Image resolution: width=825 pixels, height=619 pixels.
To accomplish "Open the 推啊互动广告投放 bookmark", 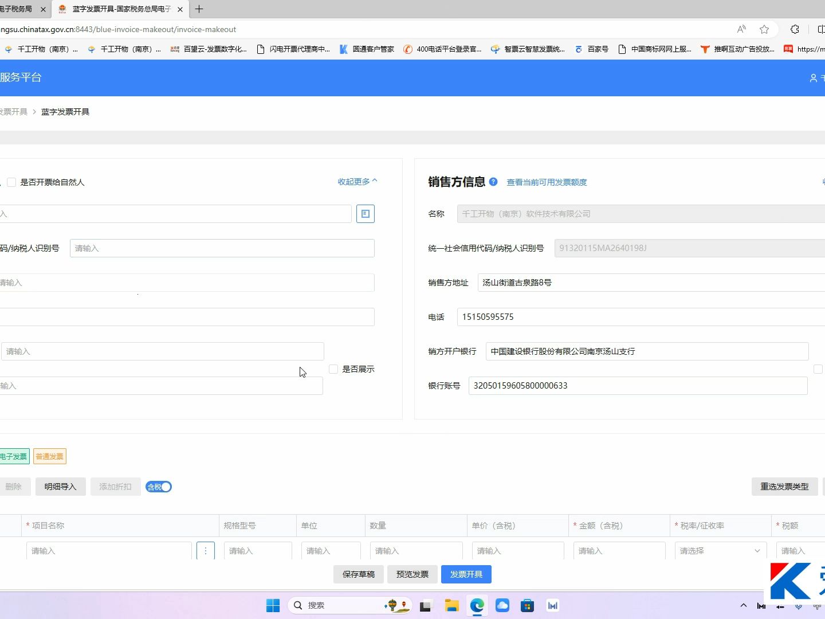I will point(738,49).
